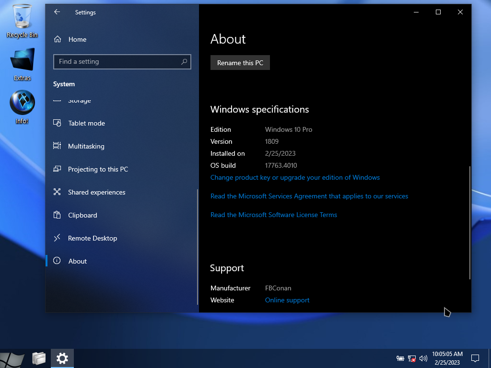Screen dimensions: 491x368
Task: Select the Recycle Bin desktop icon
Action: pos(22,21)
